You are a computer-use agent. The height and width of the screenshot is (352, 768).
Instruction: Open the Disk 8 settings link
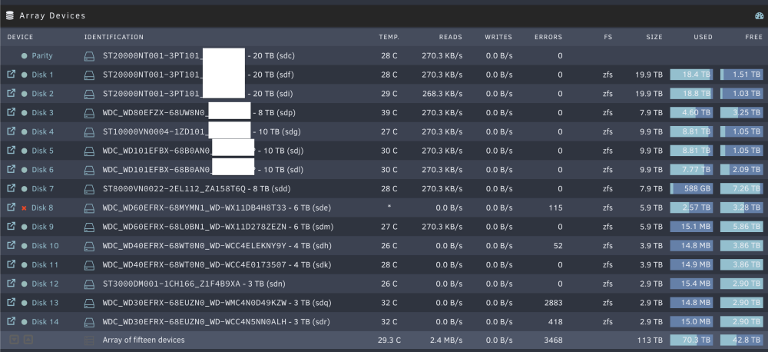pos(42,208)
